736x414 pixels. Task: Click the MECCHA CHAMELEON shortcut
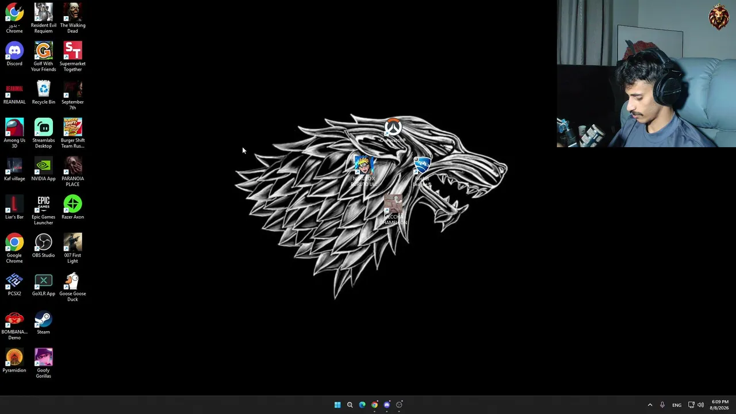coord(393,210)
